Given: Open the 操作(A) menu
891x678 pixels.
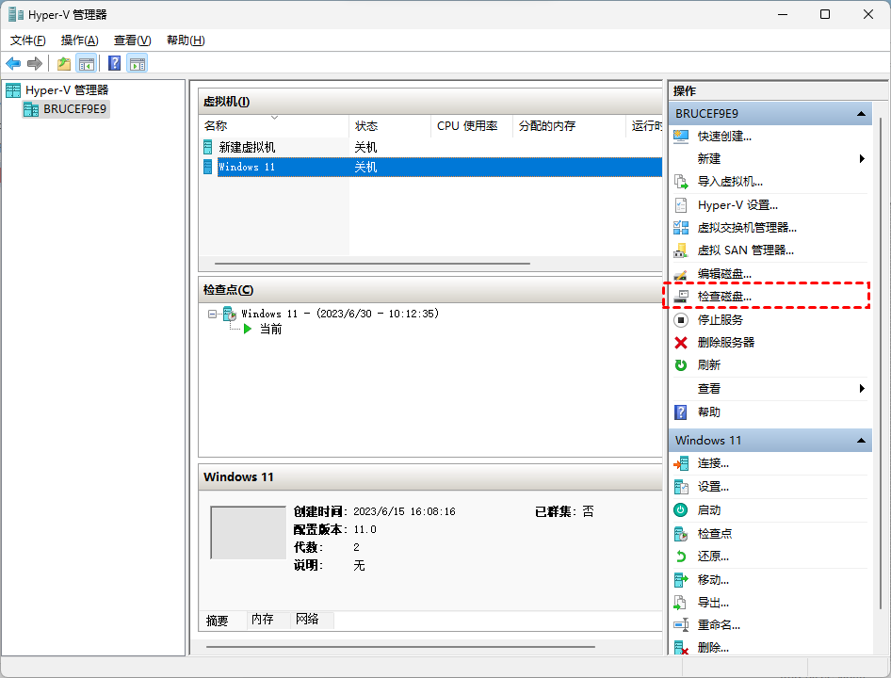Looking at the screenshot, I should [79, 40].
